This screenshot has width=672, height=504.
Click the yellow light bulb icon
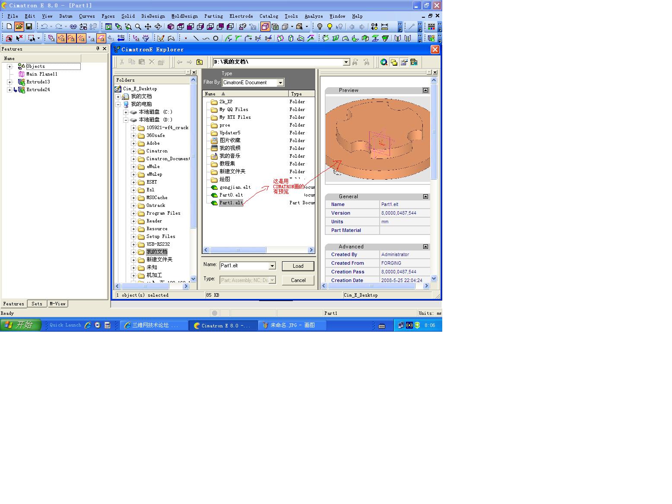[x=330, y=27]
